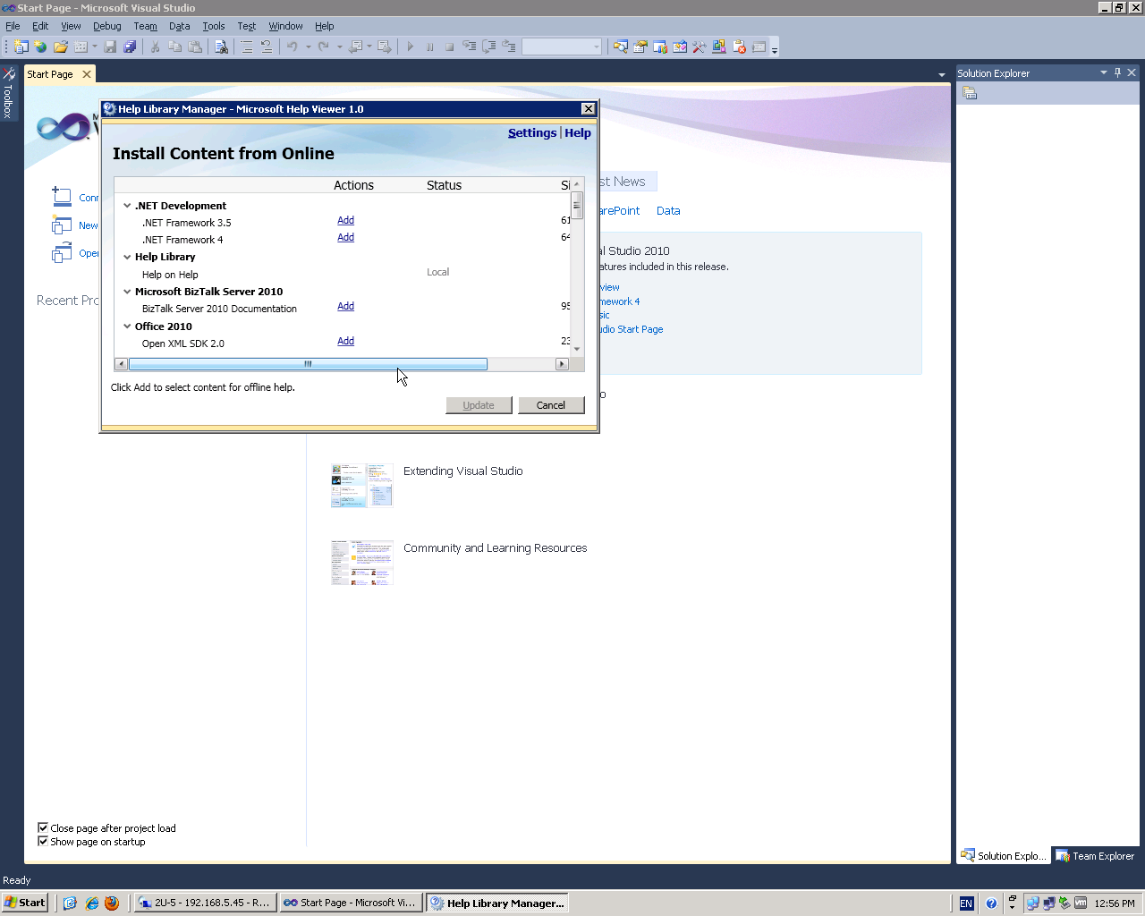Switch to the Team Explorer tab
1145x916 pixels.
click(1095, 856)
